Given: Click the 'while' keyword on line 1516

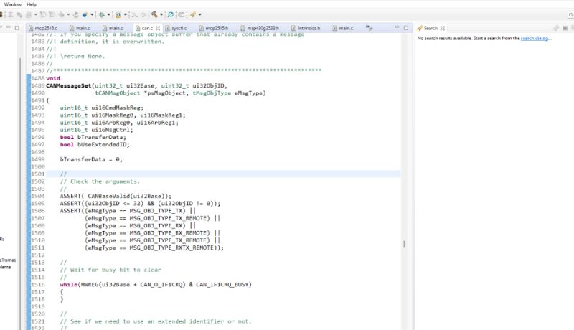Looking at the screenshot, I should [69, 284].
